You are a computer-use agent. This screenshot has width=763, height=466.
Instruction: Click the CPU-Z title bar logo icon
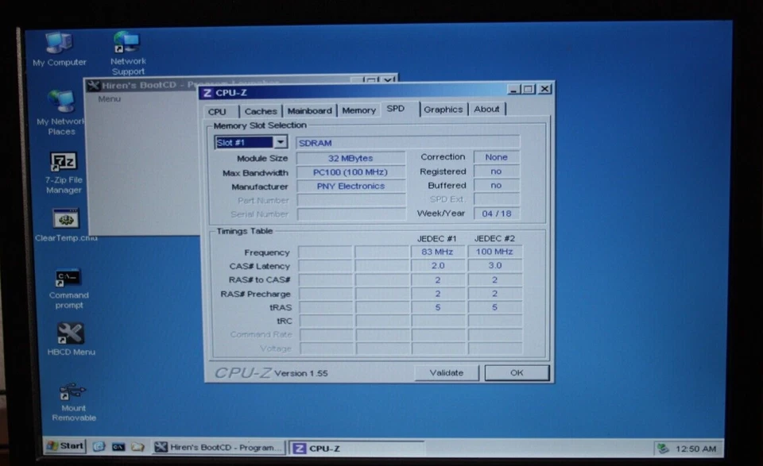207,93
